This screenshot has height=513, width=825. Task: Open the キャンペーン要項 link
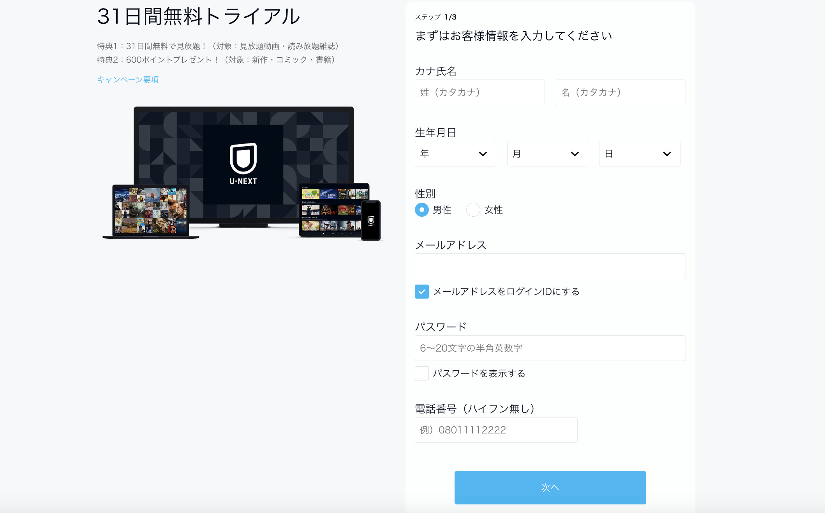coord(128,80)
